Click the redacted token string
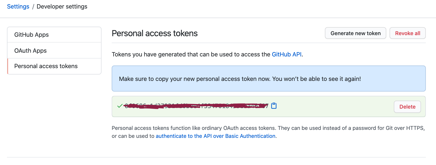Viewport: 436px width, 165px height. [196, 106]
